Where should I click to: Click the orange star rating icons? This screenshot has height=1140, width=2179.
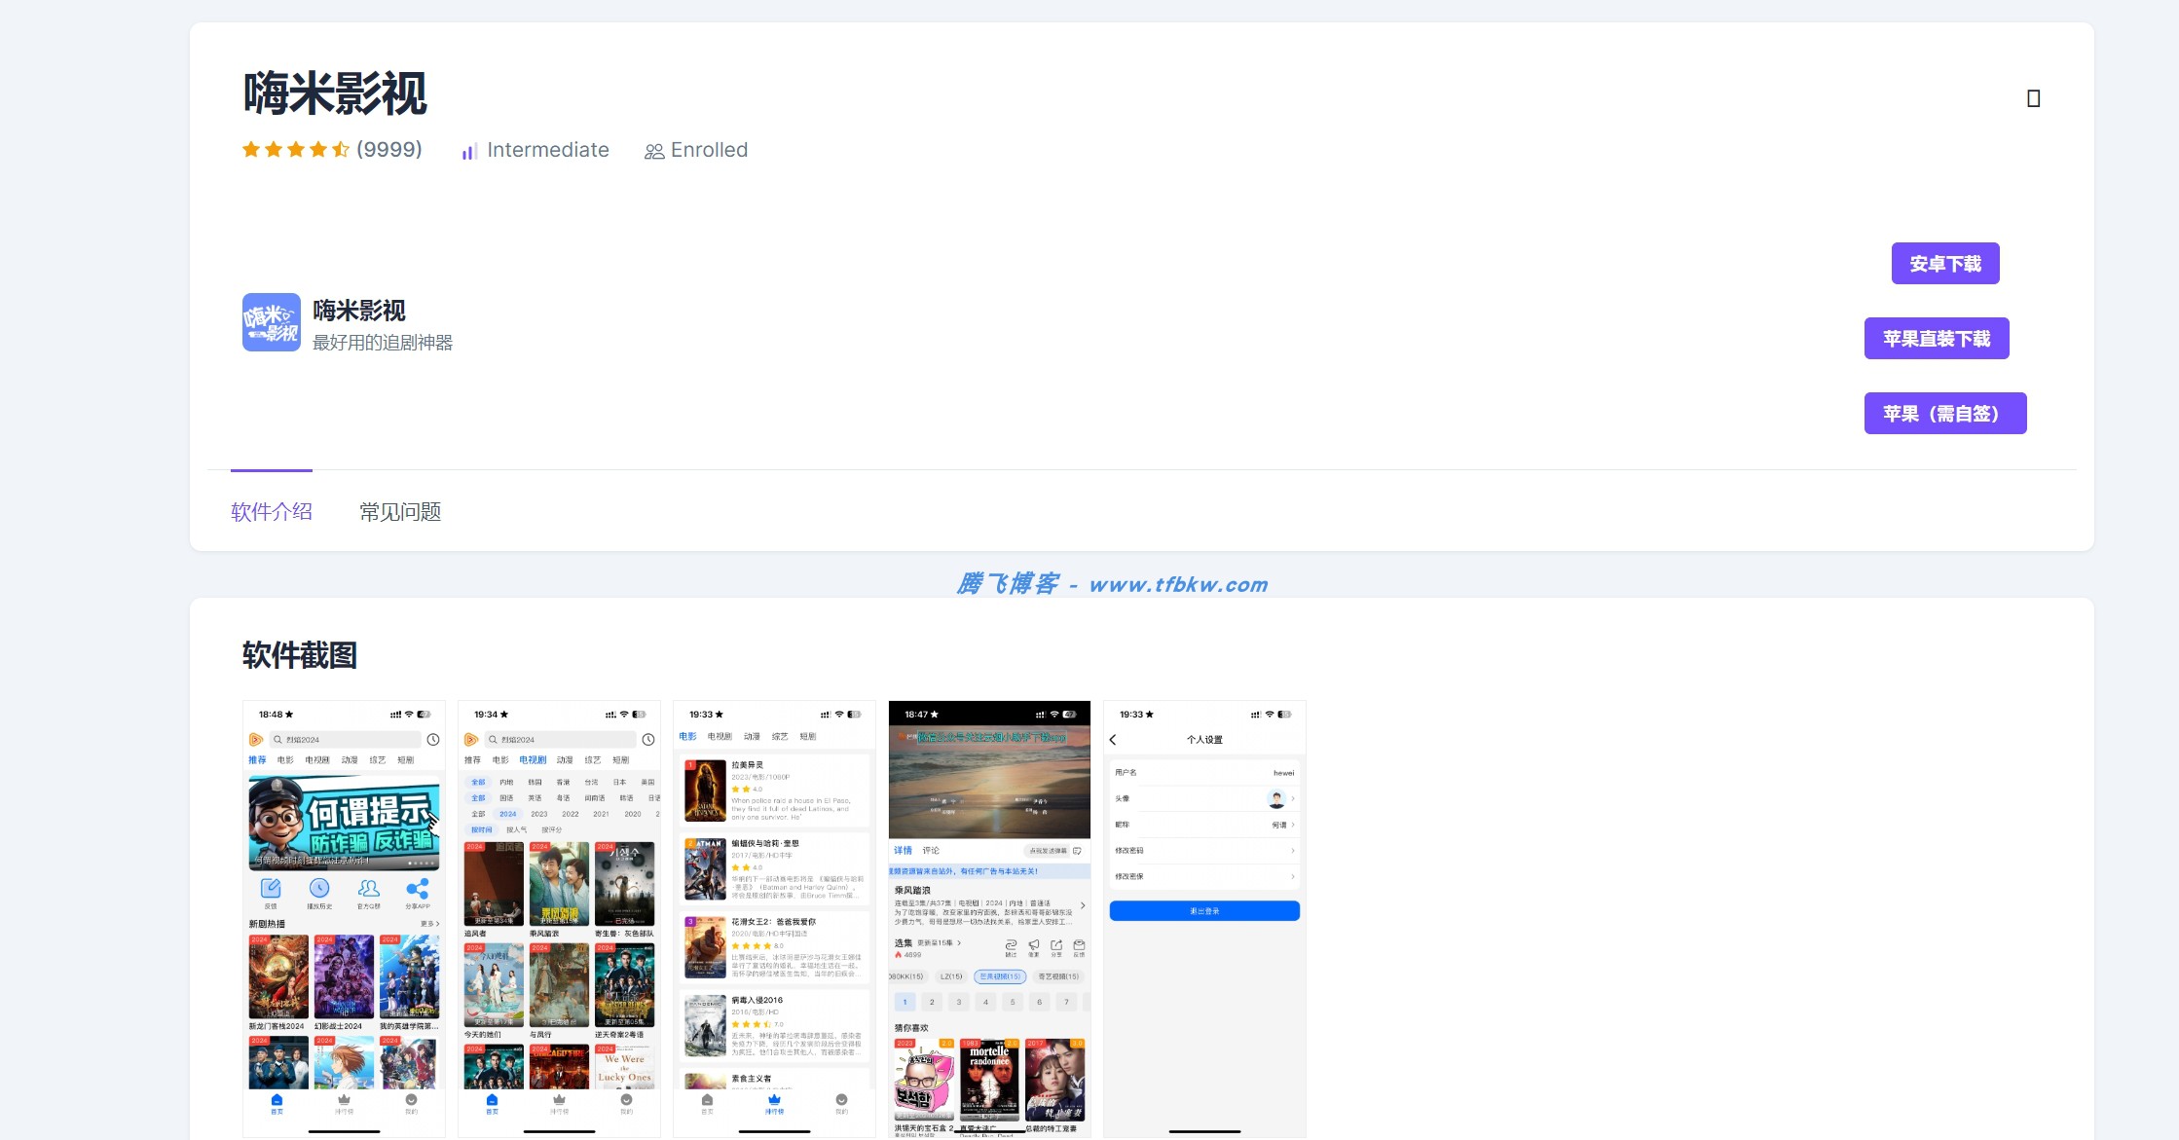(x=295, y=150)
